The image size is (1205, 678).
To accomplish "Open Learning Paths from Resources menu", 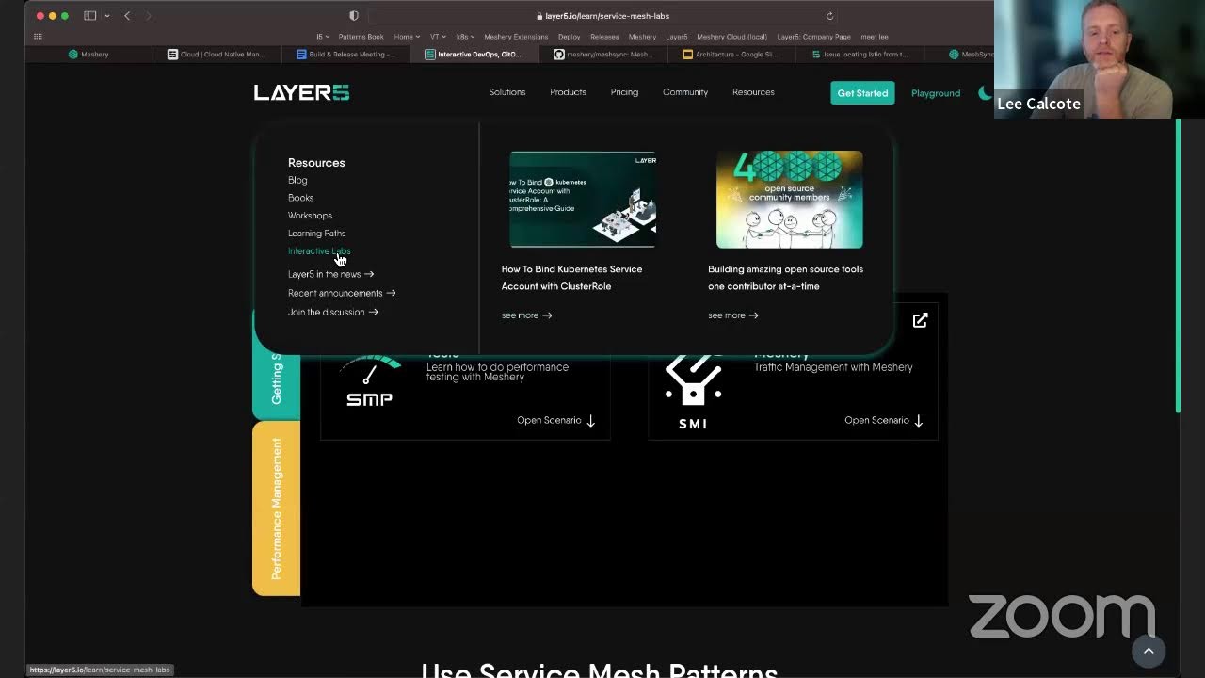I will tap(316, 234).
